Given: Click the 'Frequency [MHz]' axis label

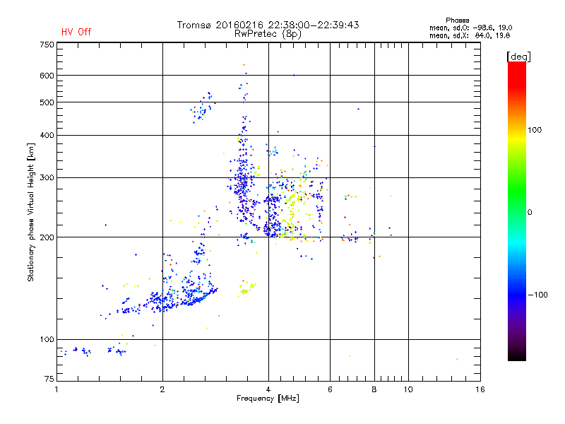Looking at the screenshot, I should (x=268, y=399).
